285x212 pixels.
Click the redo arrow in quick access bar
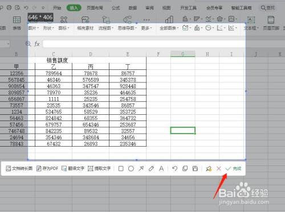pyautogui.click(x=34, y=7)
